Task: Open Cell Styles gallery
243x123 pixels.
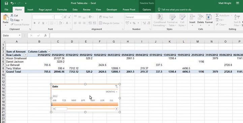Action: tap(182, 20)
